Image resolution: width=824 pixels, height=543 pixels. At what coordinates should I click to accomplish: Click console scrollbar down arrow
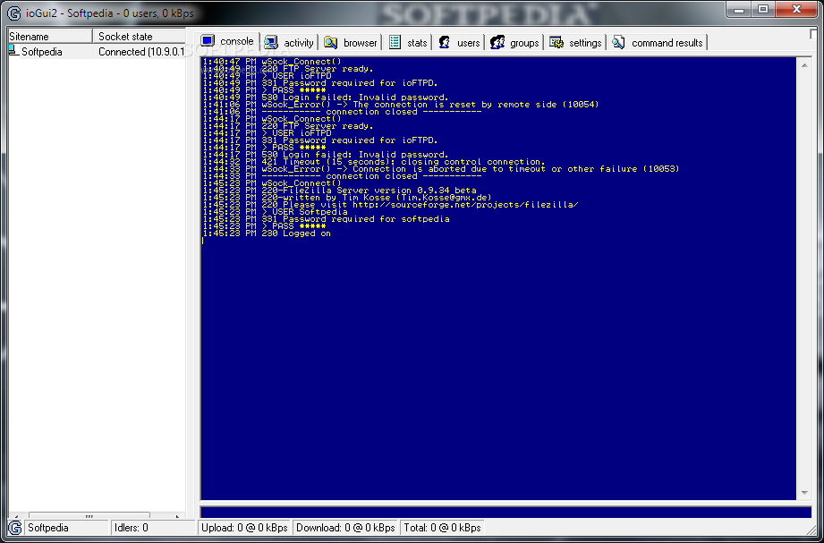(x=804, y=493)
